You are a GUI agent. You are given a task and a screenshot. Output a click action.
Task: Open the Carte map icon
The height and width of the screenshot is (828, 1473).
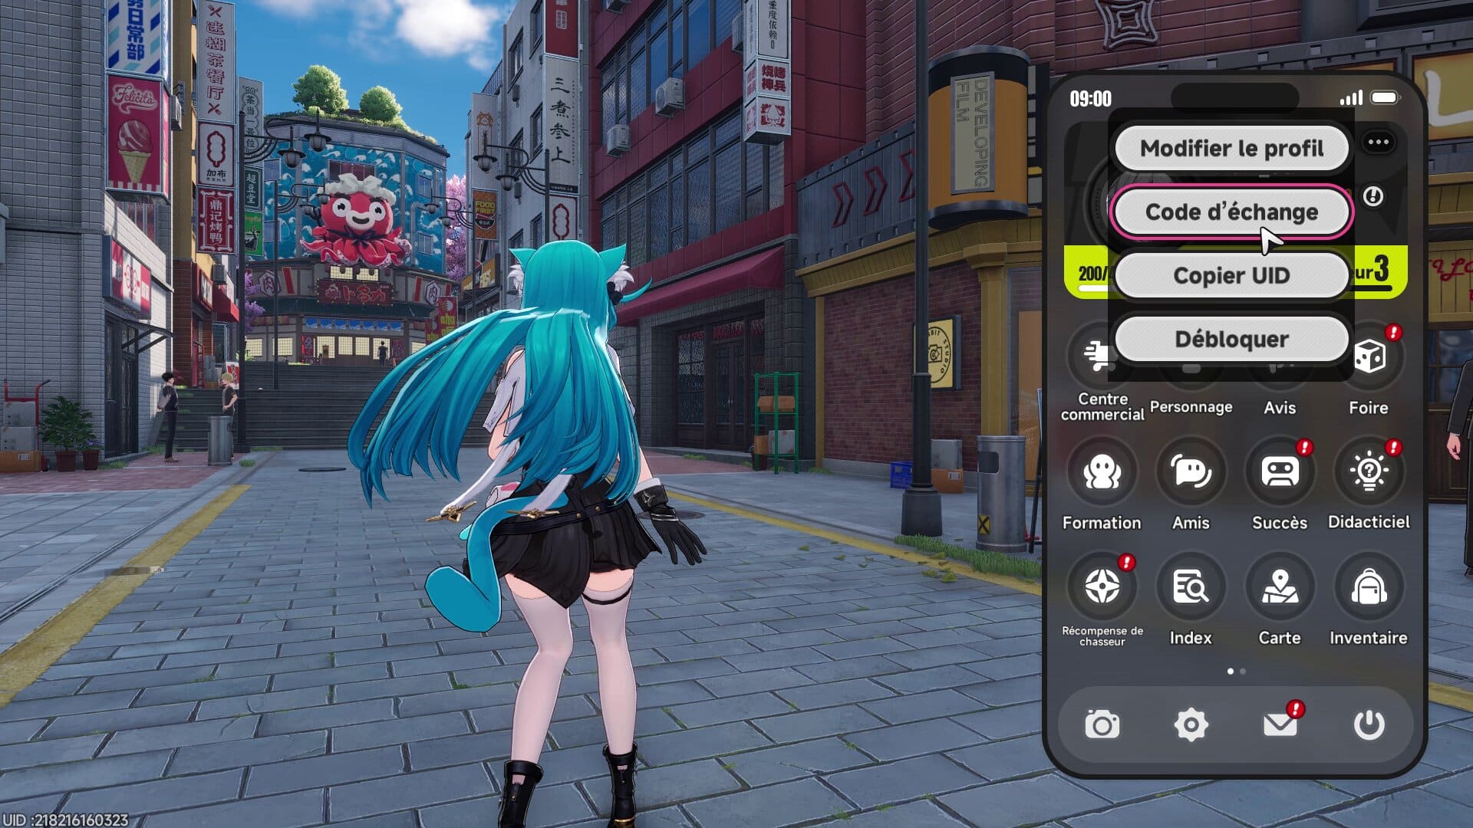pyautogui.click(x=1280, y=587)
